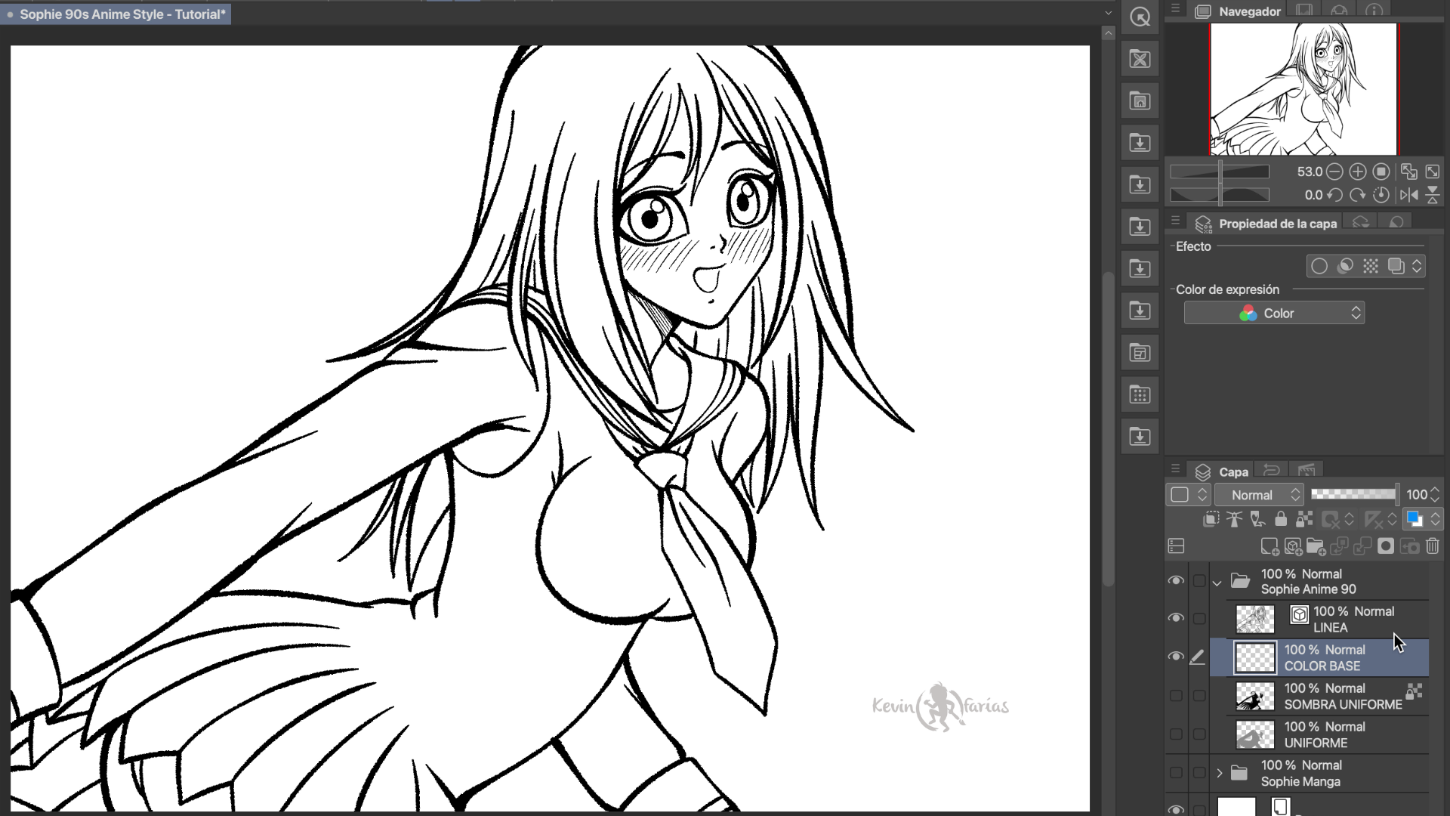Click the zoom in plus button in Navigator
The image size is (1450, 816).
[x=1357, y=172]
